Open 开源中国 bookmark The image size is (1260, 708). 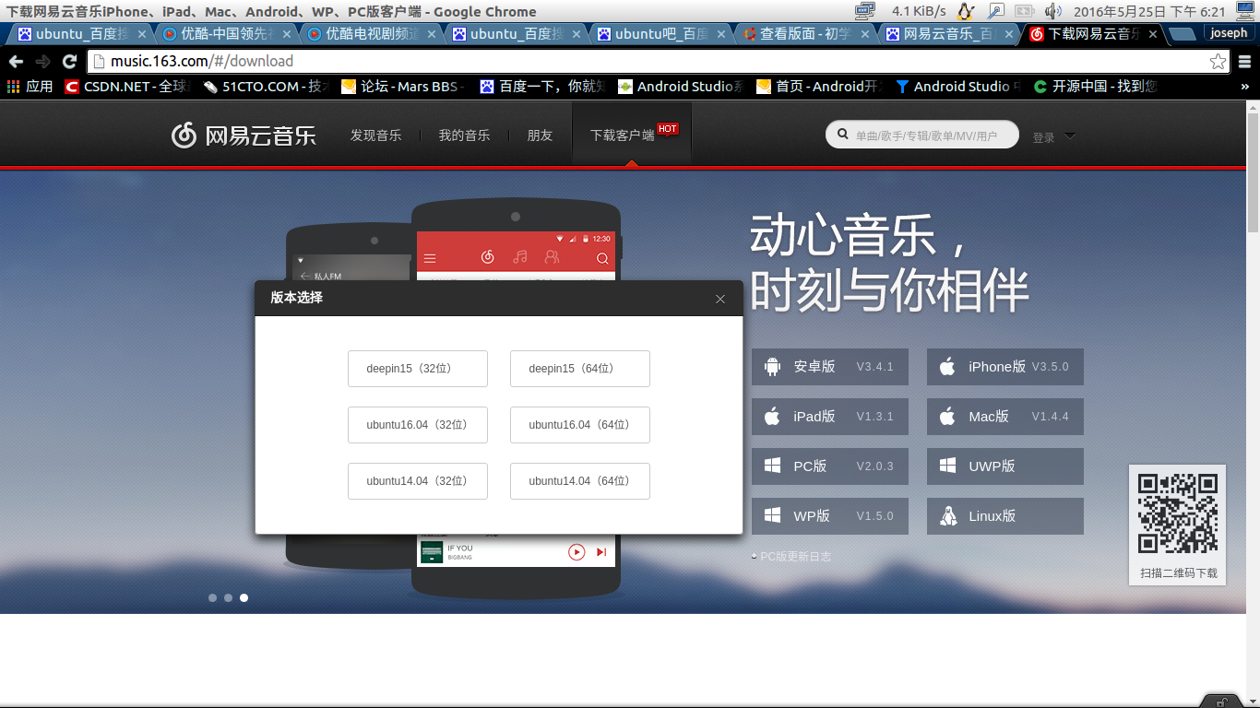click(x=1095, y=87)
